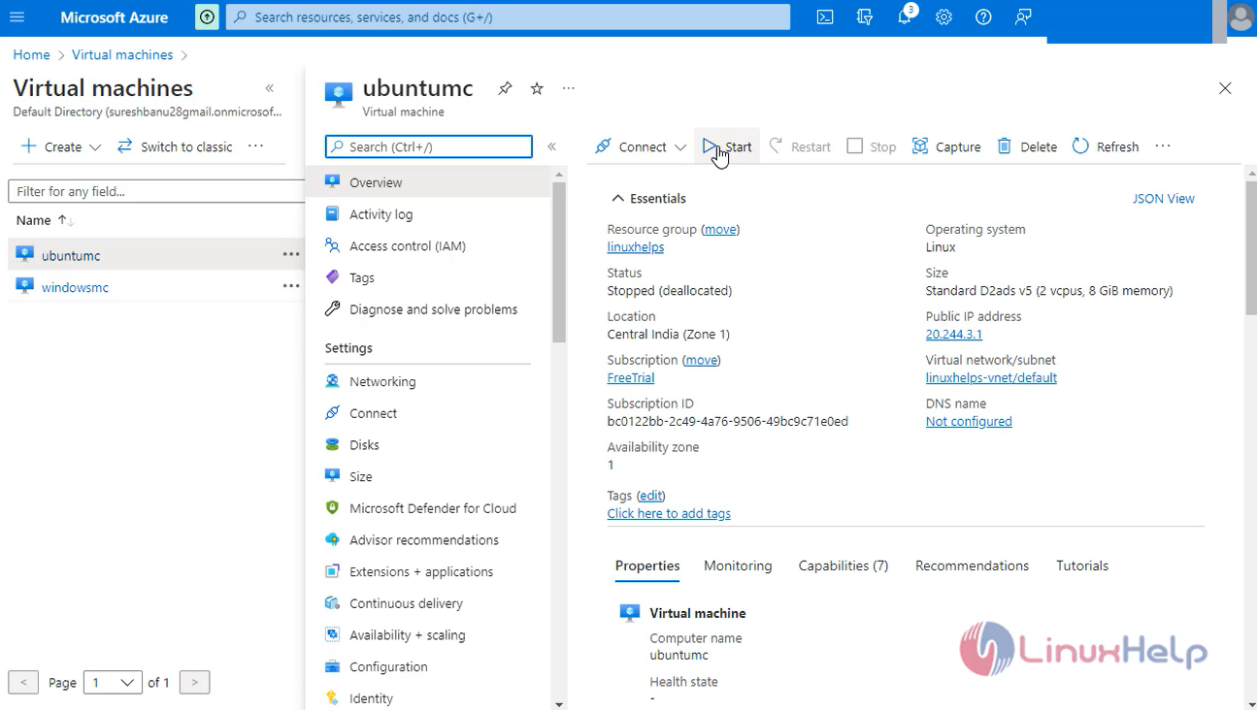Sort the list by the Name column
Screen dimensions: 1257x710
tap(45, 220)
